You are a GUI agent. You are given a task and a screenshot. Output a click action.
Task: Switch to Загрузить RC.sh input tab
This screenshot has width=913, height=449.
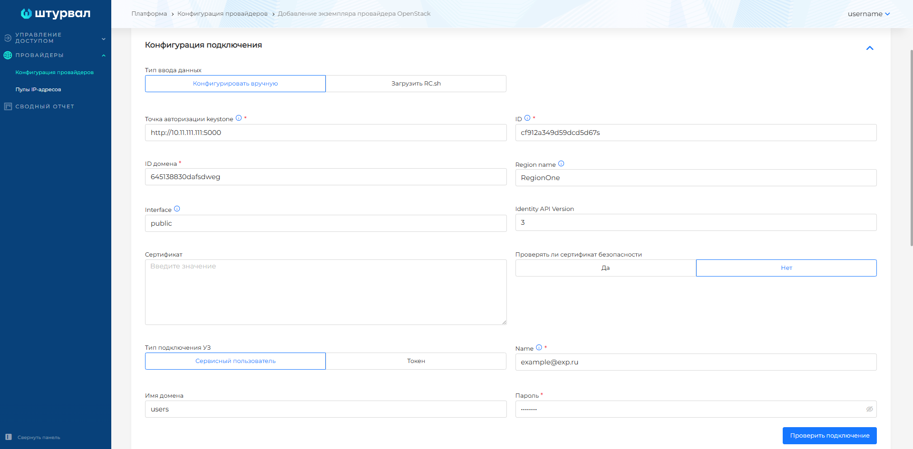pyautogui.click(x=416, y=84)
